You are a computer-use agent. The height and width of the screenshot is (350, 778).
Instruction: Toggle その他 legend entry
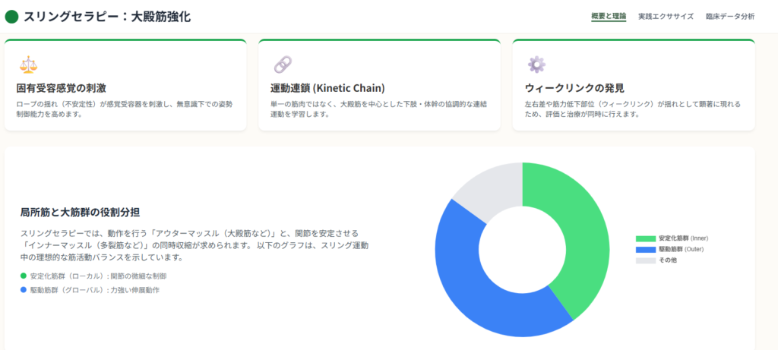coord(656,260)
